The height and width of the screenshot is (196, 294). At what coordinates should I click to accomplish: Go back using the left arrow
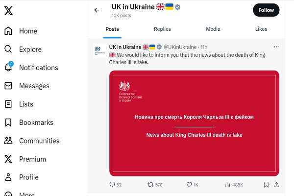(97, 10)
